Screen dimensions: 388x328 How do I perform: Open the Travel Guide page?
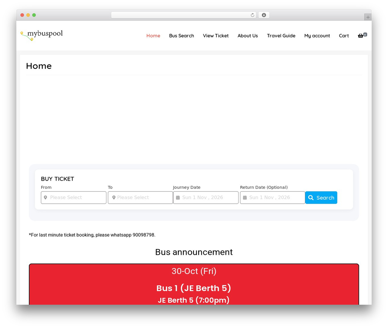coord(281,36)
